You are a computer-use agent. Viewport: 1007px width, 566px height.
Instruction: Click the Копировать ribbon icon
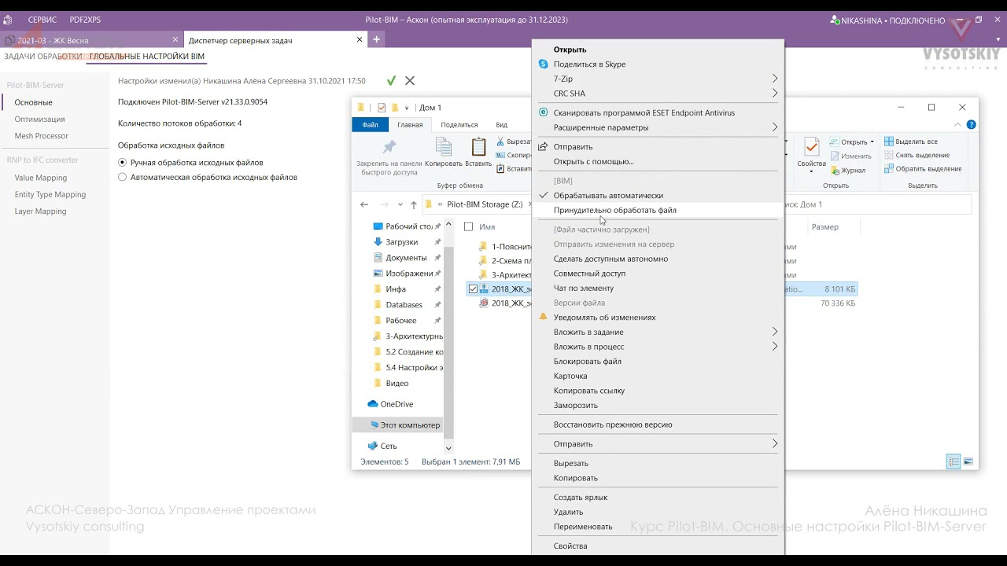(x=444, y=147)
